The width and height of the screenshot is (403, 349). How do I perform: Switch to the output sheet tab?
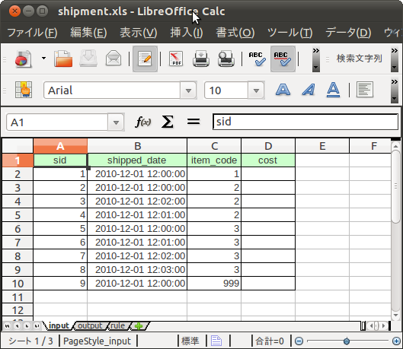tap(90, 325)
